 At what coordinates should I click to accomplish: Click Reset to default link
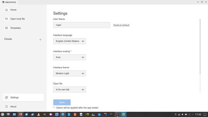[121, 25]
